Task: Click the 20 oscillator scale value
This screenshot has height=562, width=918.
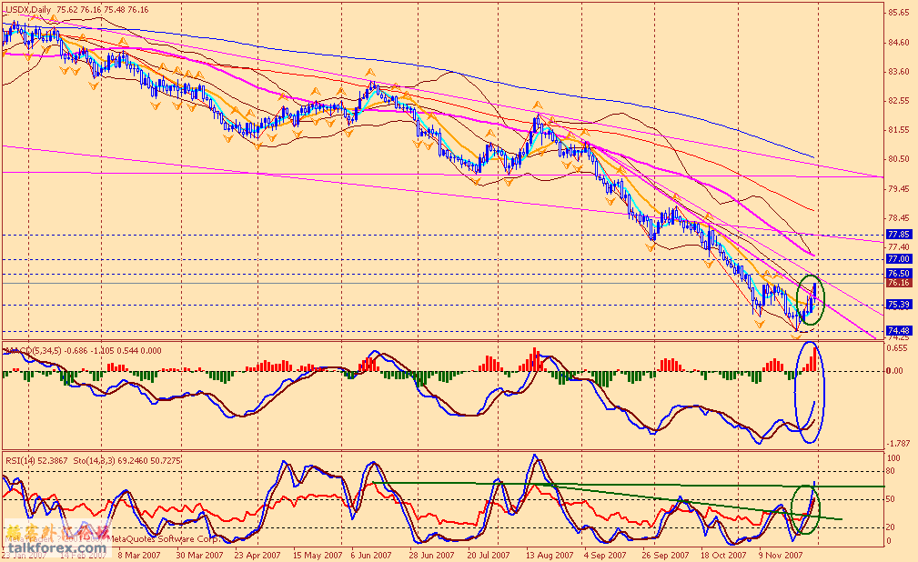Action: pos(891,527)
